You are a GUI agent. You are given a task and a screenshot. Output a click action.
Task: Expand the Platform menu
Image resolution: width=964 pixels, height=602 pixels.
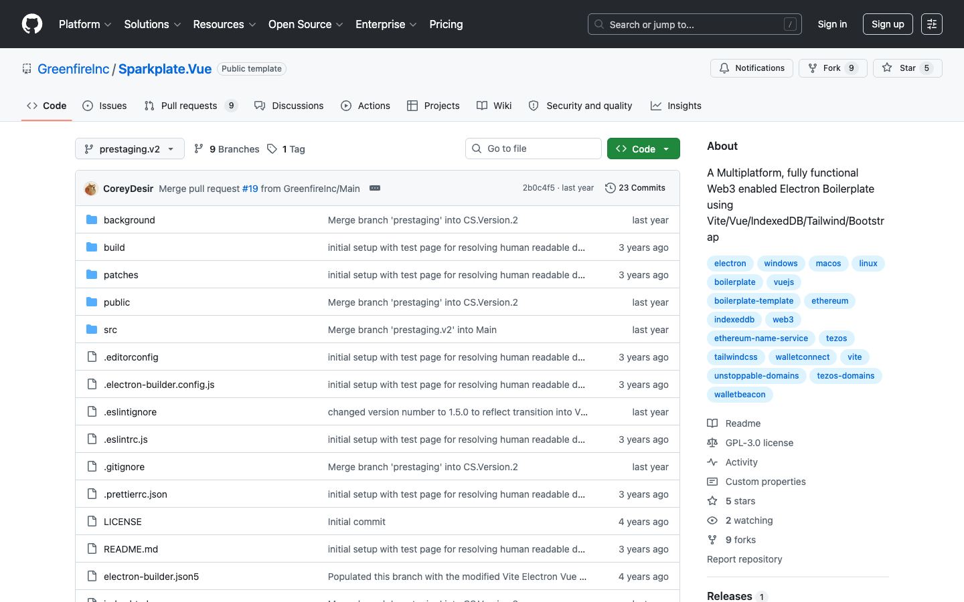85,24
